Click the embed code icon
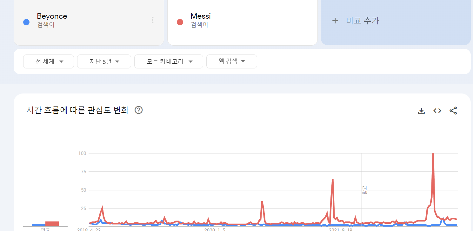The image size is (473, 231). (437, 111)
